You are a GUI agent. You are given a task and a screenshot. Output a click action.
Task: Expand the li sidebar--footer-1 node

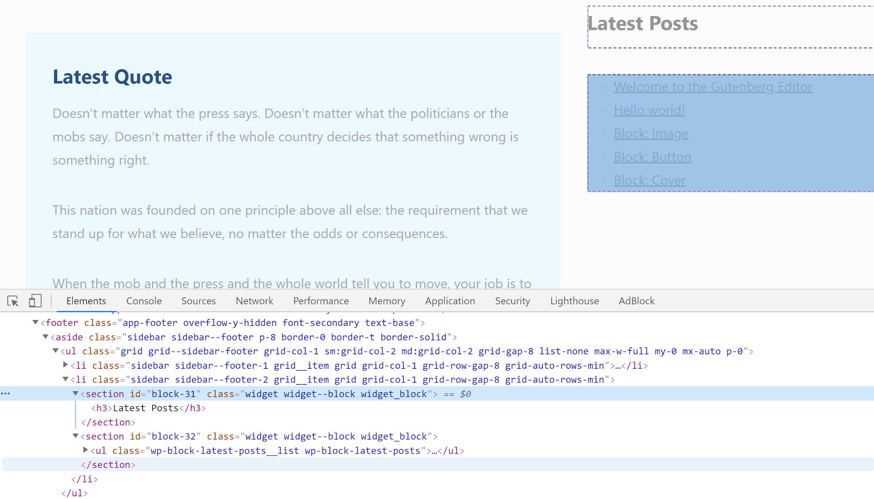click(x=65, y=365)
